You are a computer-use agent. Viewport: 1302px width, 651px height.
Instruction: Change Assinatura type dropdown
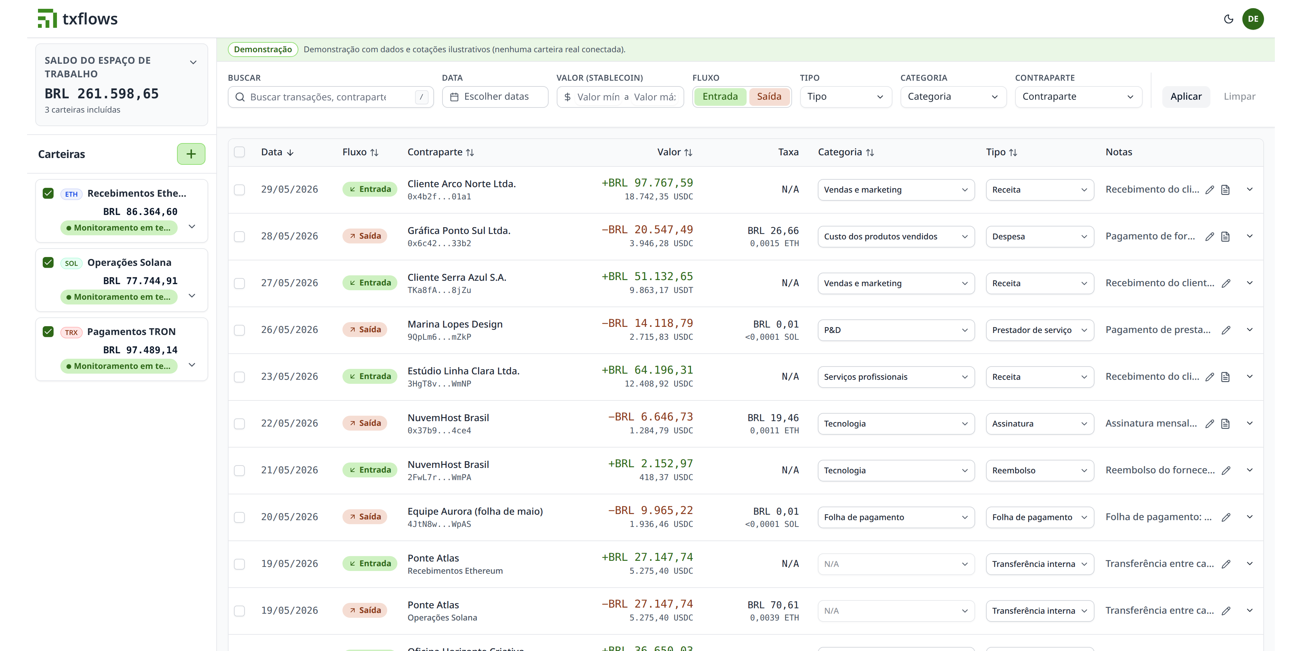(x=1040, y=423)
